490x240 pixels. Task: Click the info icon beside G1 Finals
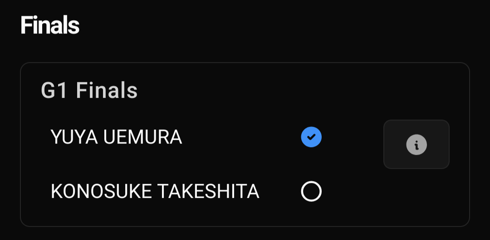point(416,144)
